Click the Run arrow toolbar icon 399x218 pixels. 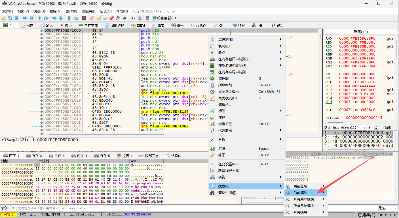(25, 18)
